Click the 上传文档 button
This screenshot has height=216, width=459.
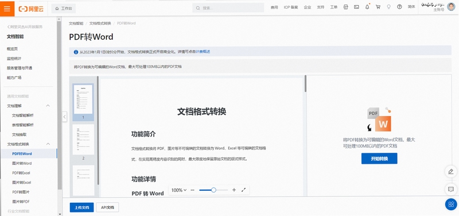tap(81, 207)
